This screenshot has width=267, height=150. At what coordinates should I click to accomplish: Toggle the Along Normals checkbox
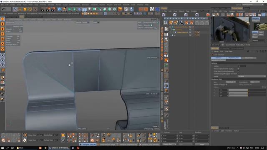pos(251,85)
